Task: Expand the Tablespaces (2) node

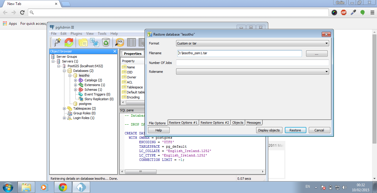Action: (64, 108)
